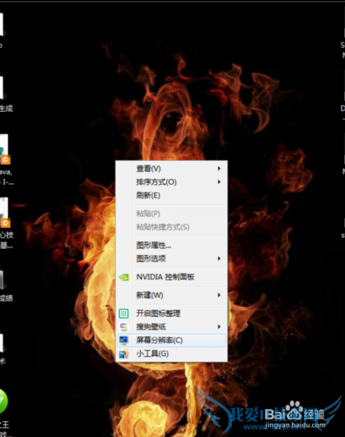
Task: Expand the arrow next to 图形选项
Action: 219,258
